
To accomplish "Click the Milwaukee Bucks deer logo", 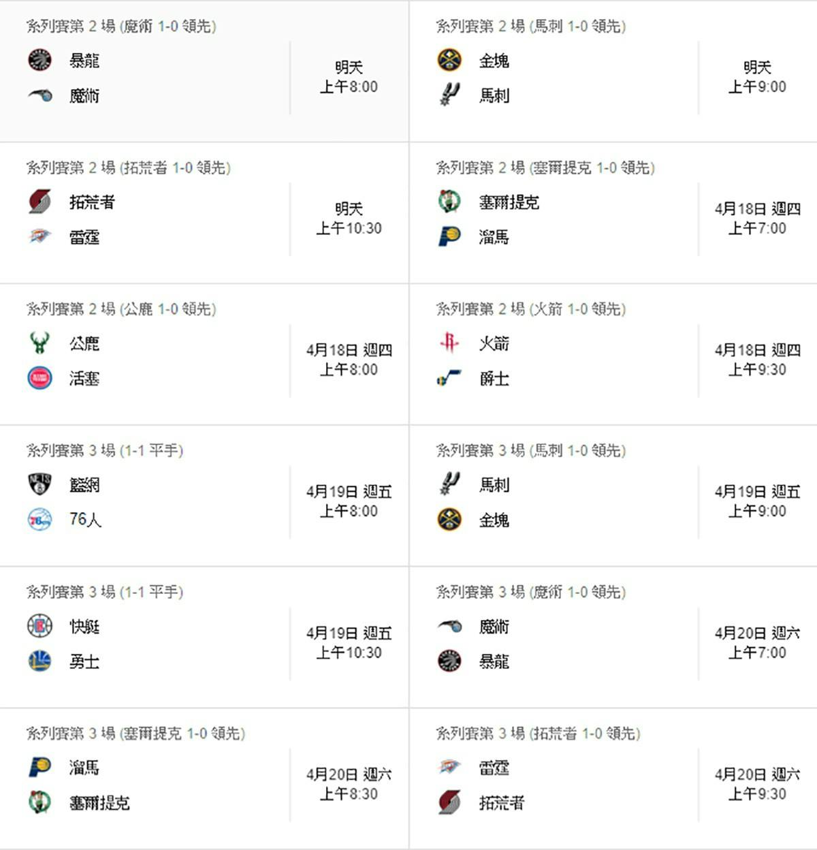I will click(x=39, y=343).
